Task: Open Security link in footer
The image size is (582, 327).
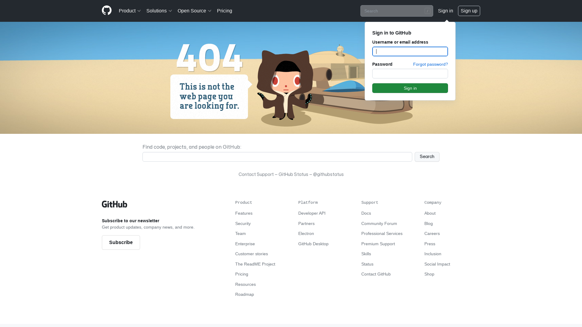Action: pos(243,223)
